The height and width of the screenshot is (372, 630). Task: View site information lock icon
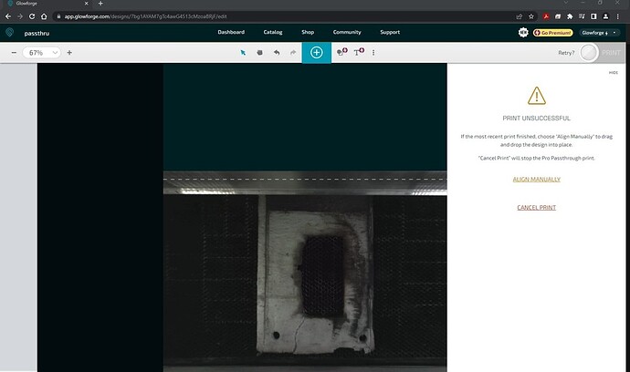pos(58,16)
